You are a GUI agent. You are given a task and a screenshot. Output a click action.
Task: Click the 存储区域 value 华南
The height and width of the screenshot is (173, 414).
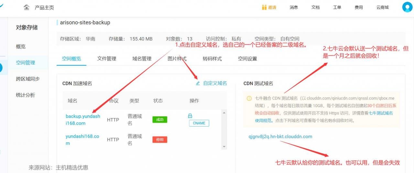(x=91, y=39)
